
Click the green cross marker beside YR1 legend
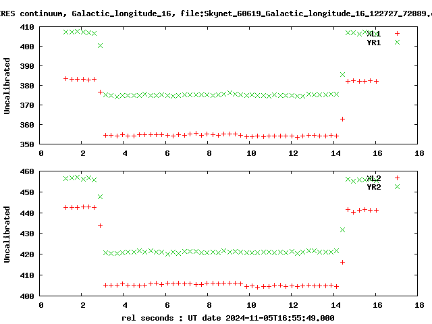[397, 42]
